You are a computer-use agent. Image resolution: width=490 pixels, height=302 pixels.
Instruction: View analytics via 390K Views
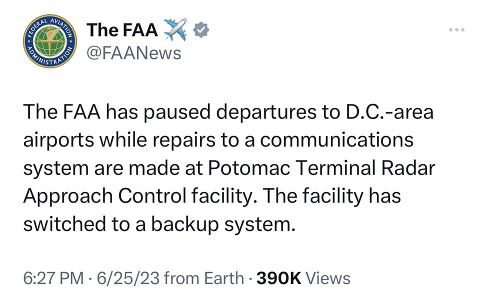(x=299, y=278)
